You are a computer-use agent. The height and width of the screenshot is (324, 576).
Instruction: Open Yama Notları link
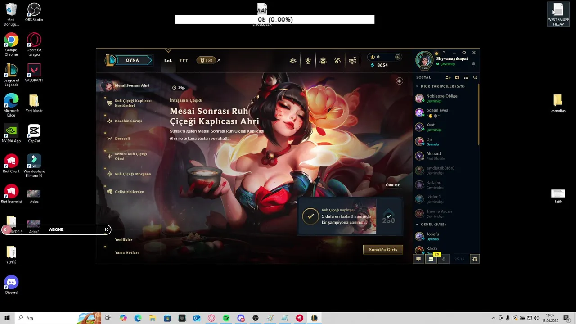(127, 253)
